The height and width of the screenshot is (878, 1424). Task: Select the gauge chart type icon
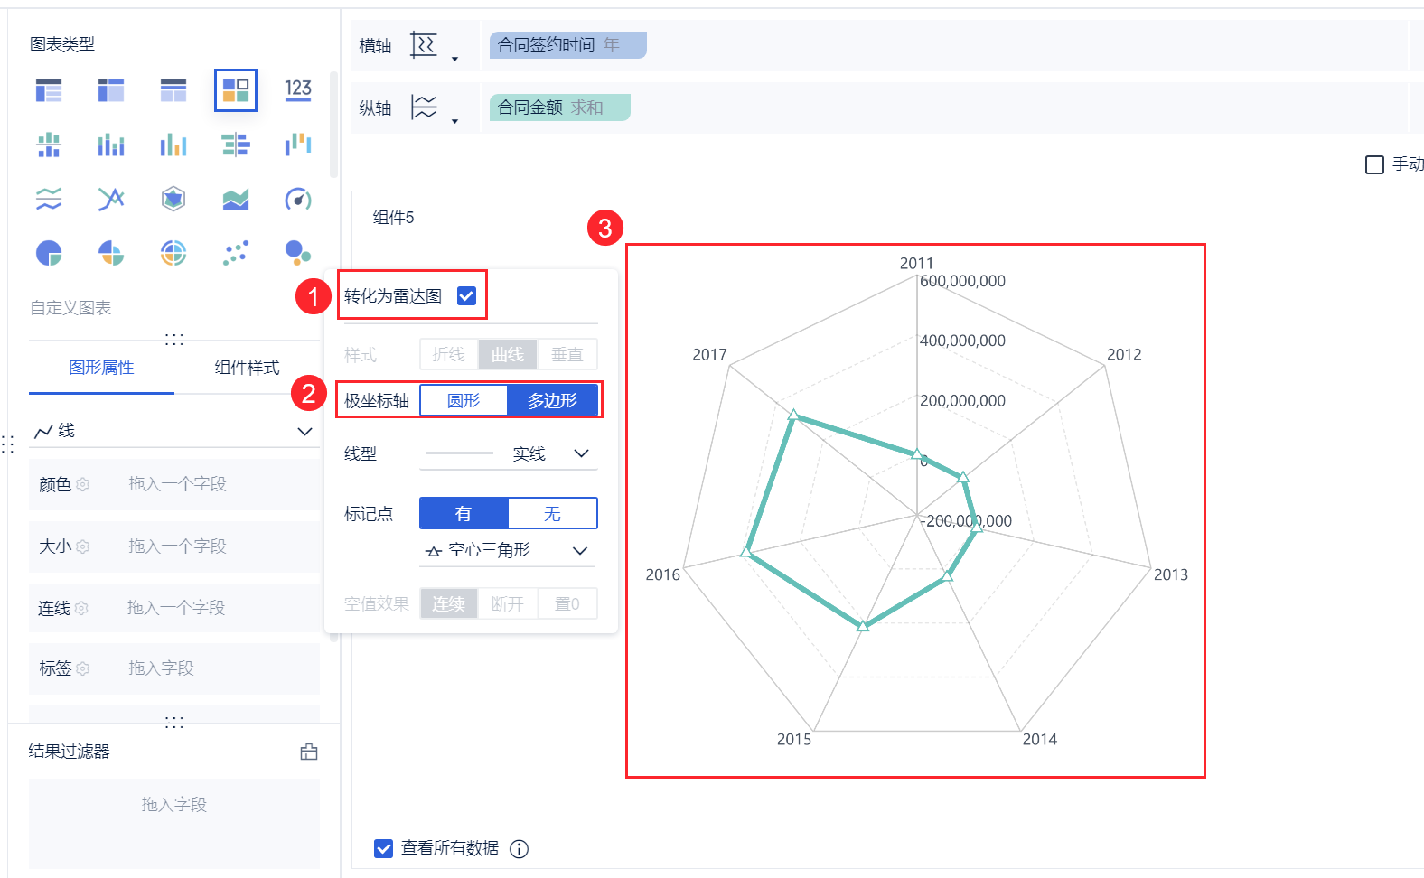tap(298, 199)
